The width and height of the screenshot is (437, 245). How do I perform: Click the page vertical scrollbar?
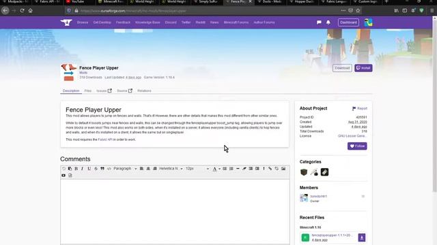point(434,105)
